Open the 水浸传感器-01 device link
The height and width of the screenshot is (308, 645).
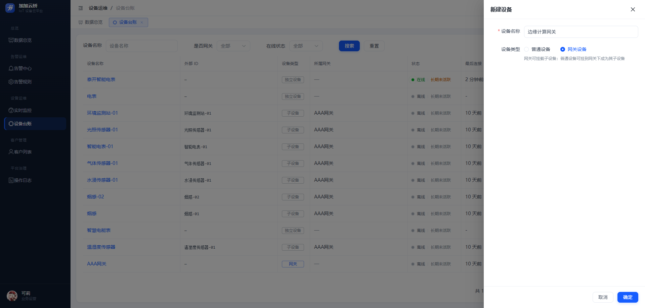pyautogui.click(x=102, y=180)
